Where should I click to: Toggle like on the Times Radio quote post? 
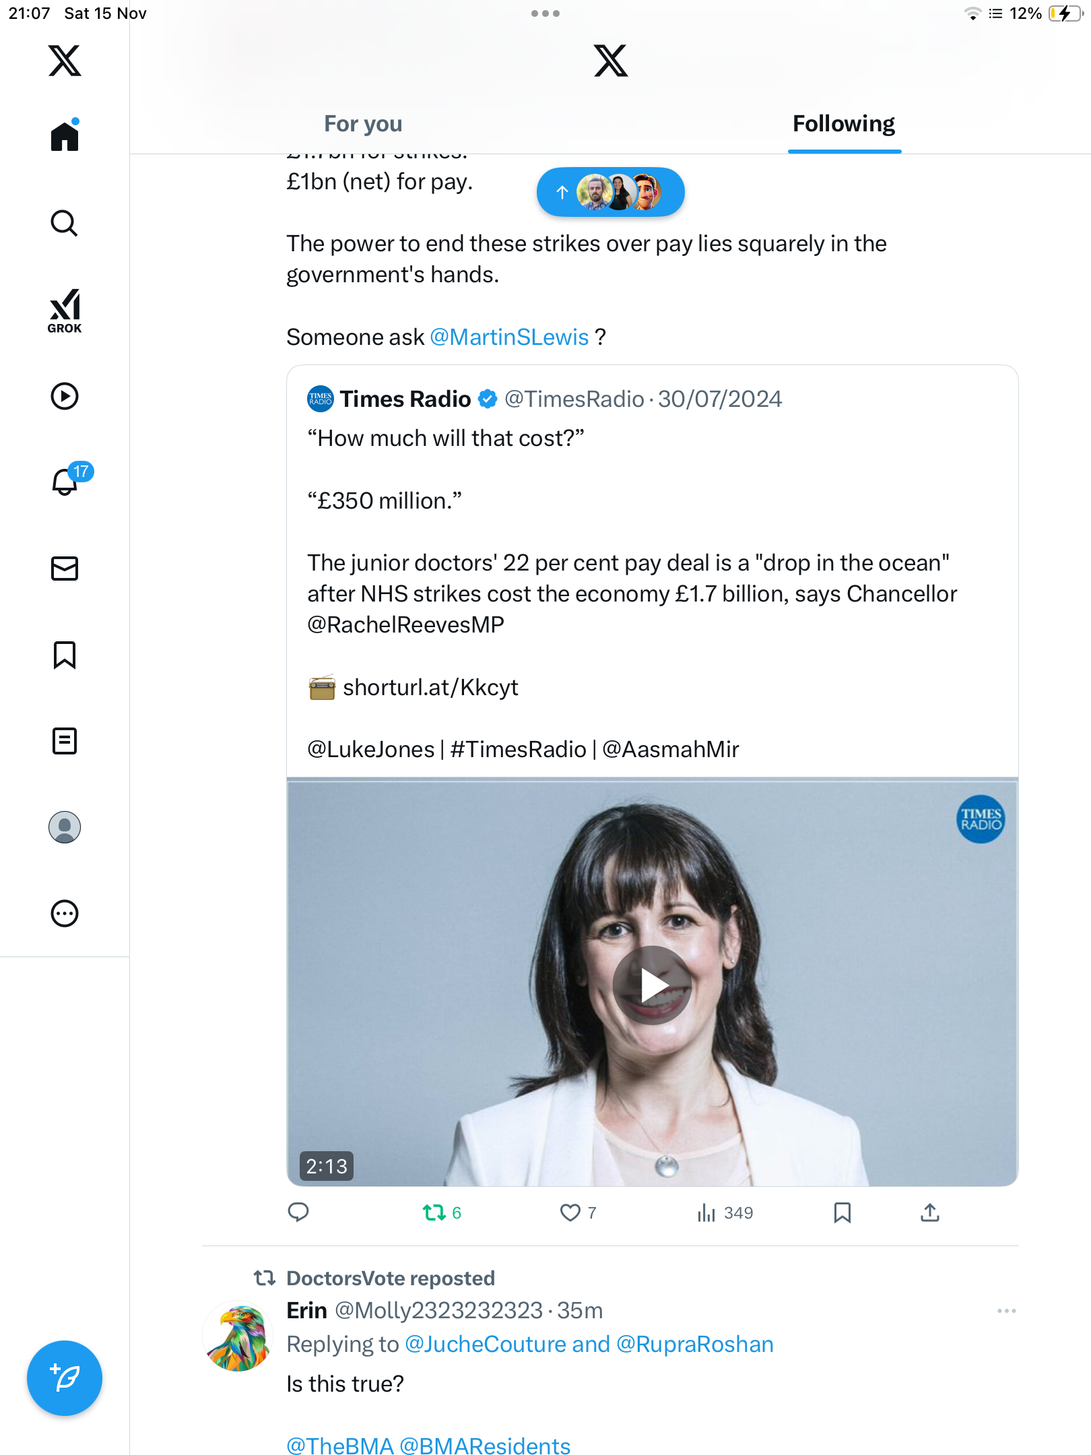pyautogui.click(x=570, y=1212)
